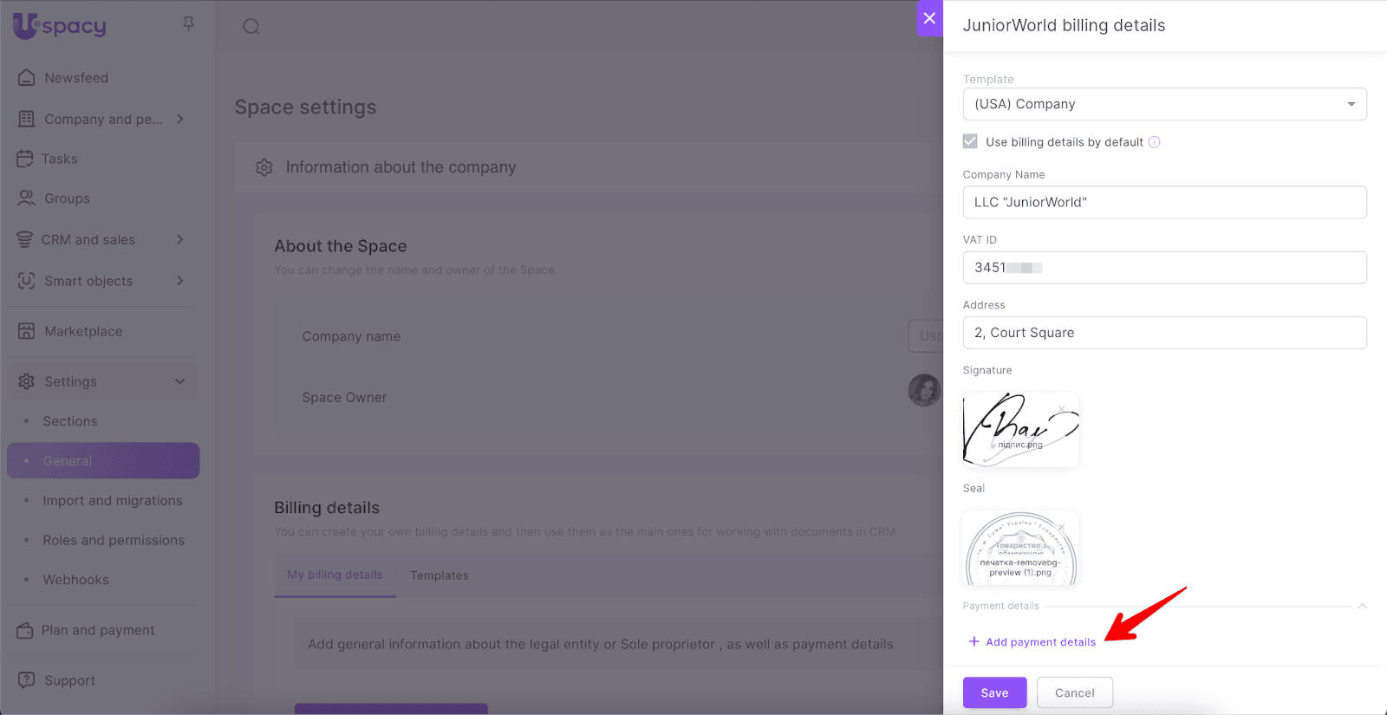Go to Marketplace in the sidebar
The height and width of the screenshot is (715, 1387).
pyautogui.click(x=83, y=331)
